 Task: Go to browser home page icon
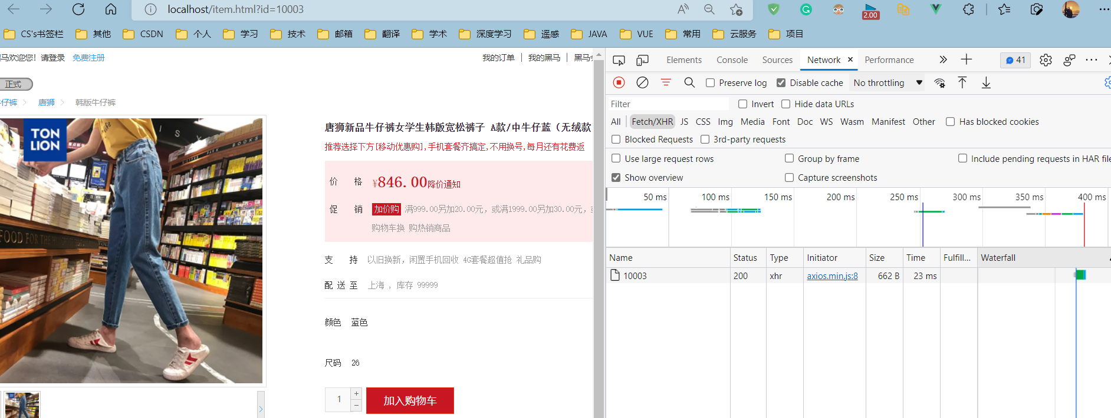pyautogui.click(x=111, y=9)
